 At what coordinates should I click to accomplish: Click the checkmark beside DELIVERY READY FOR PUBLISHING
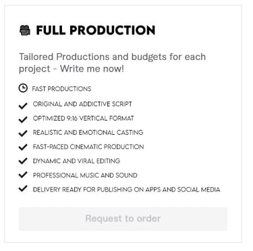(23, 188)
